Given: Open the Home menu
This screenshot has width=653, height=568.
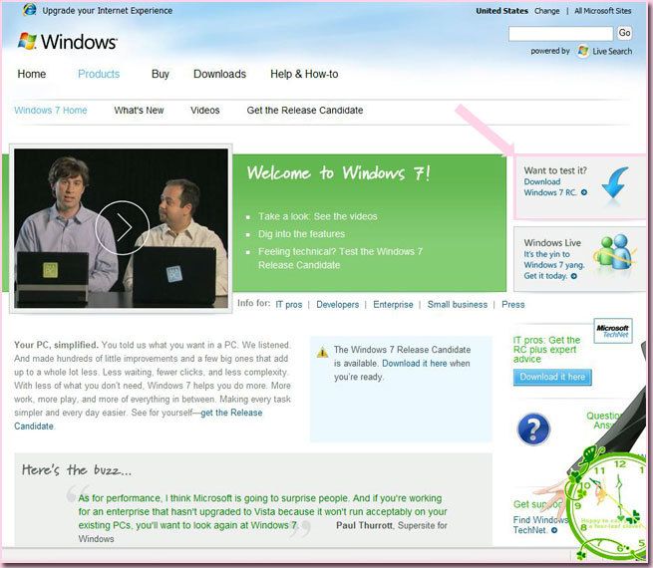Looking at the screenshot, I should (32, 74).
